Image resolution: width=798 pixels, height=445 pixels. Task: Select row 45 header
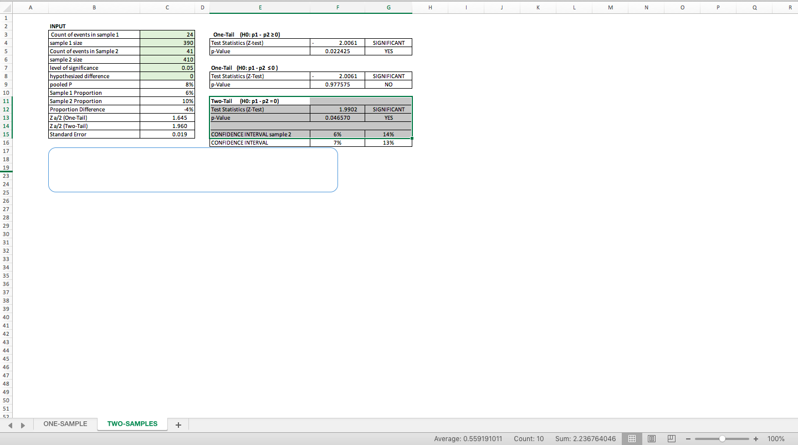tap(6, 359)
